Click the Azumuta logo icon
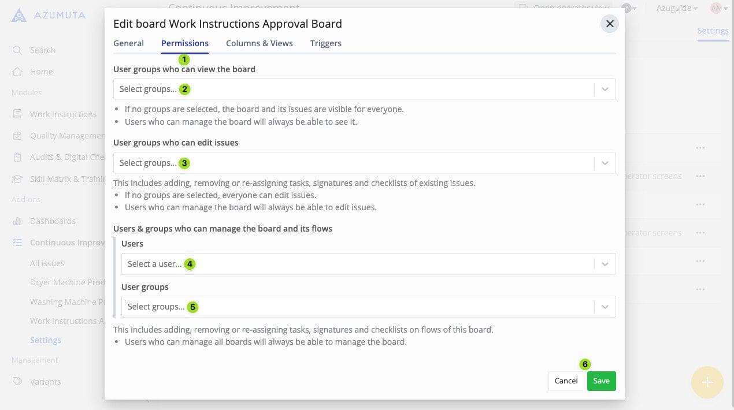This screenshot has height=410, width=734. coord(18,15)
